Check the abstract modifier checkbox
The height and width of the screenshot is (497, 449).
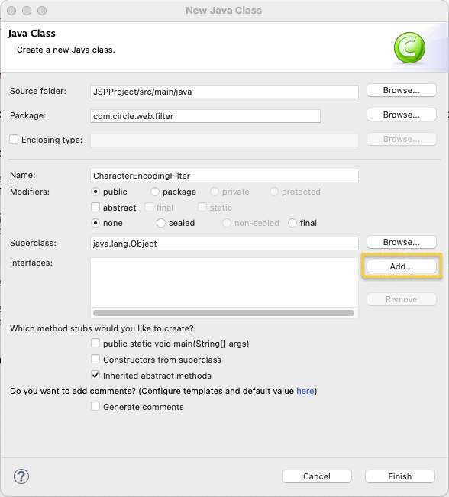click(95, 208)
